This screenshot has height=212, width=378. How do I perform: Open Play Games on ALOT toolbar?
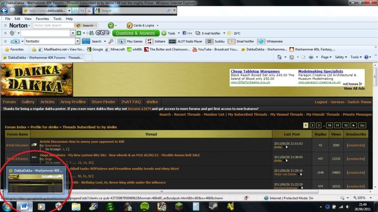130,41
